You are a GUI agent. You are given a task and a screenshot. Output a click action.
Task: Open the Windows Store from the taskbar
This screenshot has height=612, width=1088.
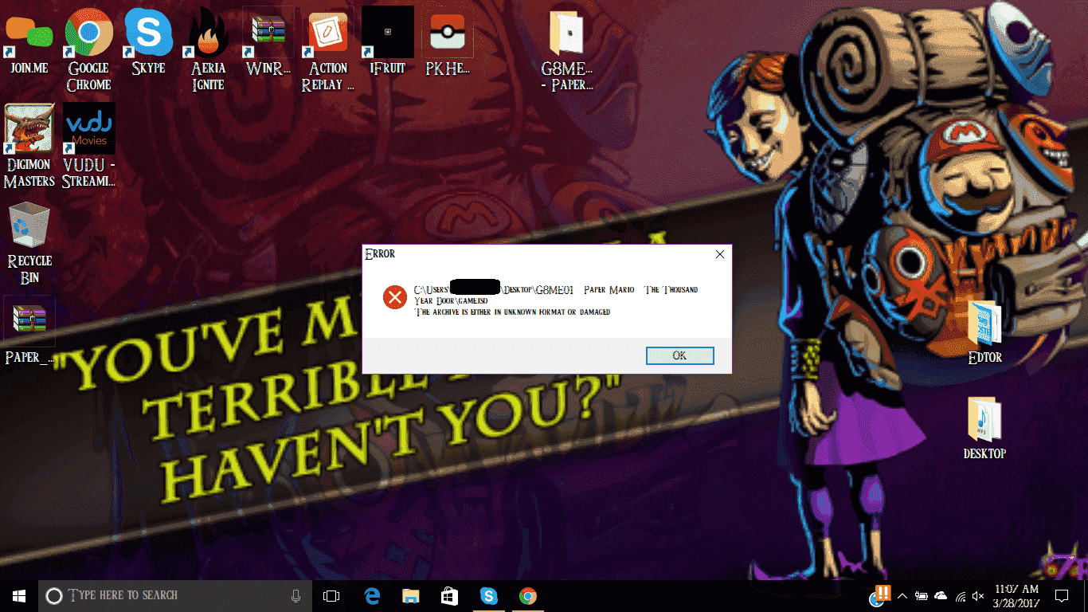pyautogui.click(x=449, y=595)
